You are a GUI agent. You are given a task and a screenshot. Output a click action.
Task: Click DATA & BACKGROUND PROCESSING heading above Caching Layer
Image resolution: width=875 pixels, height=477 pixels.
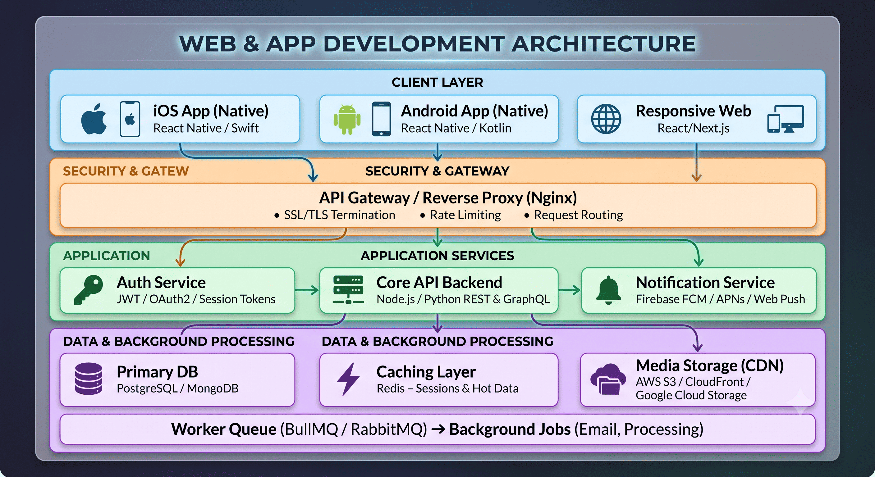[x=437, y=342]
